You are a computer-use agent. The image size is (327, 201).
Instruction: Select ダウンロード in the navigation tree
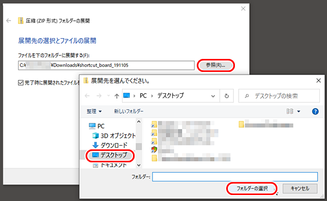click(110, 145)
